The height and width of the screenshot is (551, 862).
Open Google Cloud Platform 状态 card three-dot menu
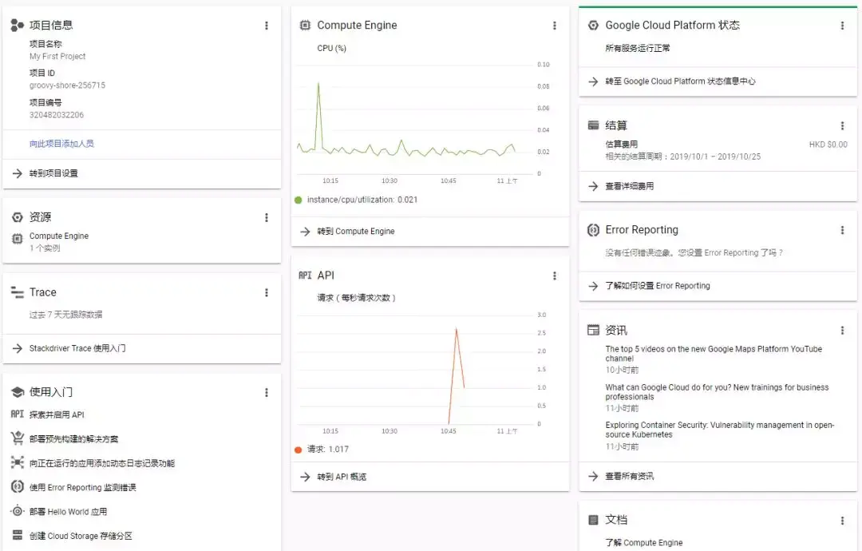pos(842,26)
